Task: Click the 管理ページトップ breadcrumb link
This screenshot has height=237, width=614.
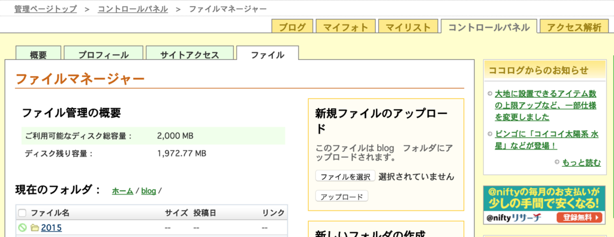Action: 46,8
